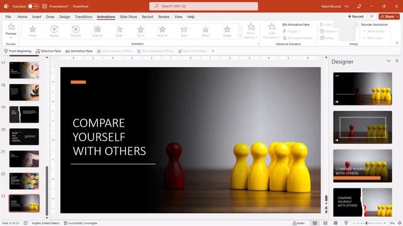Select slide 22 thumbnail
This screenshot has width=403, height=226.
click(x=24, y=181)
